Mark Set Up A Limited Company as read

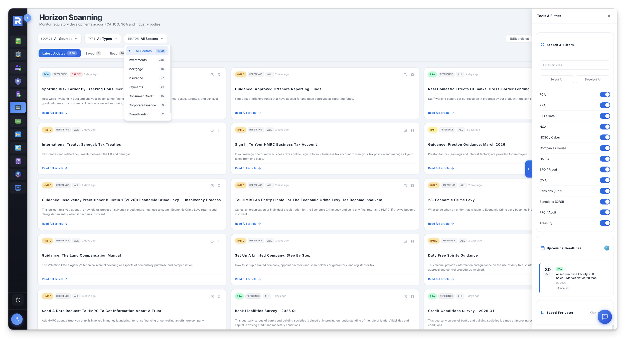point(405,241)
